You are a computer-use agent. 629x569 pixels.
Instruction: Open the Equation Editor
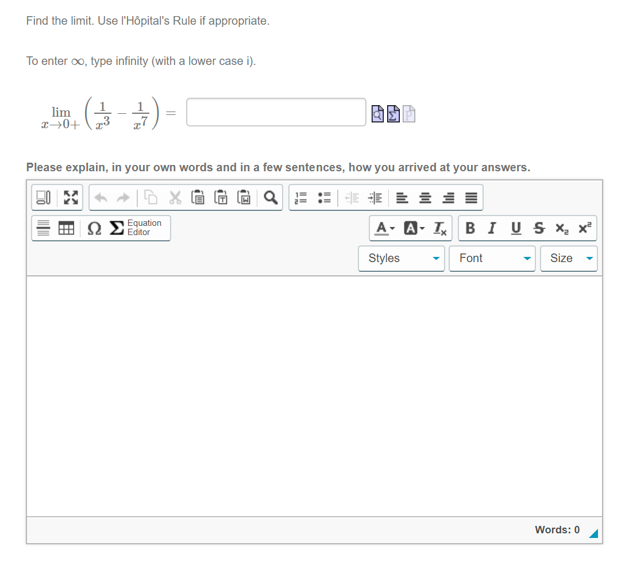(x=132, y=228)
